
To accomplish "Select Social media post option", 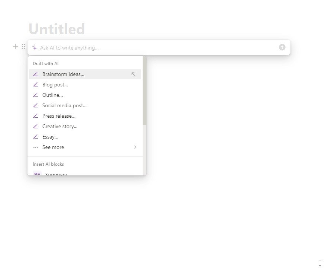I will tap(85, 105).
